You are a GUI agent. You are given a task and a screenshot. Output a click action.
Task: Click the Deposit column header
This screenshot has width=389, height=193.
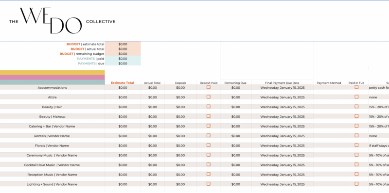pos(180,83)
